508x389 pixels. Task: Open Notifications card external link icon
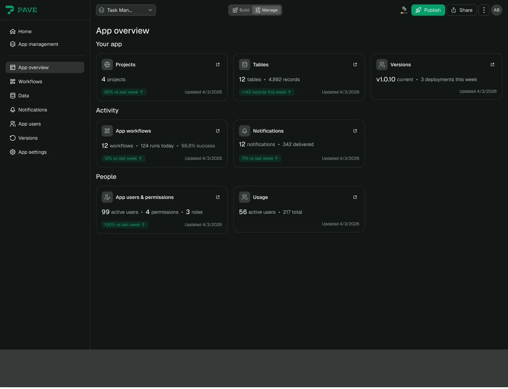[x=355, y=131]
